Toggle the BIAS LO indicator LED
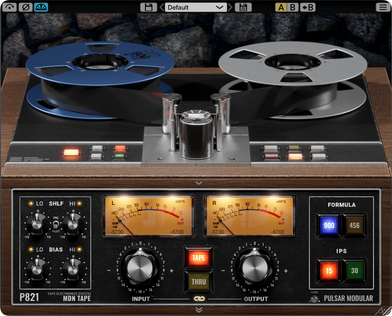The width and height of the screenshot is (392, 316). 31,249
